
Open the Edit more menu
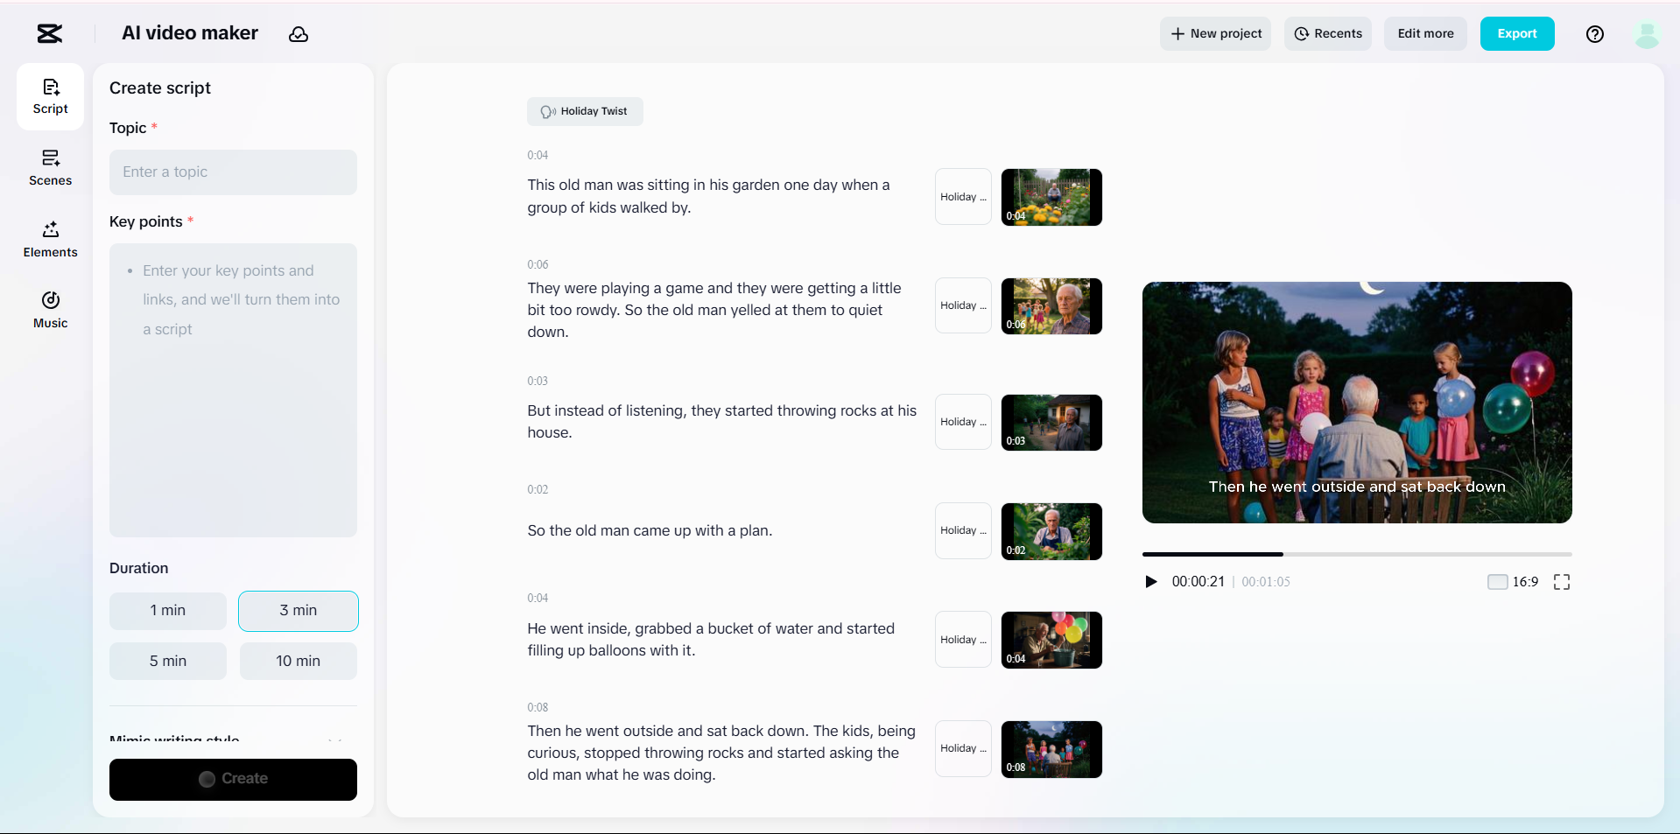tap(1424, 33)
